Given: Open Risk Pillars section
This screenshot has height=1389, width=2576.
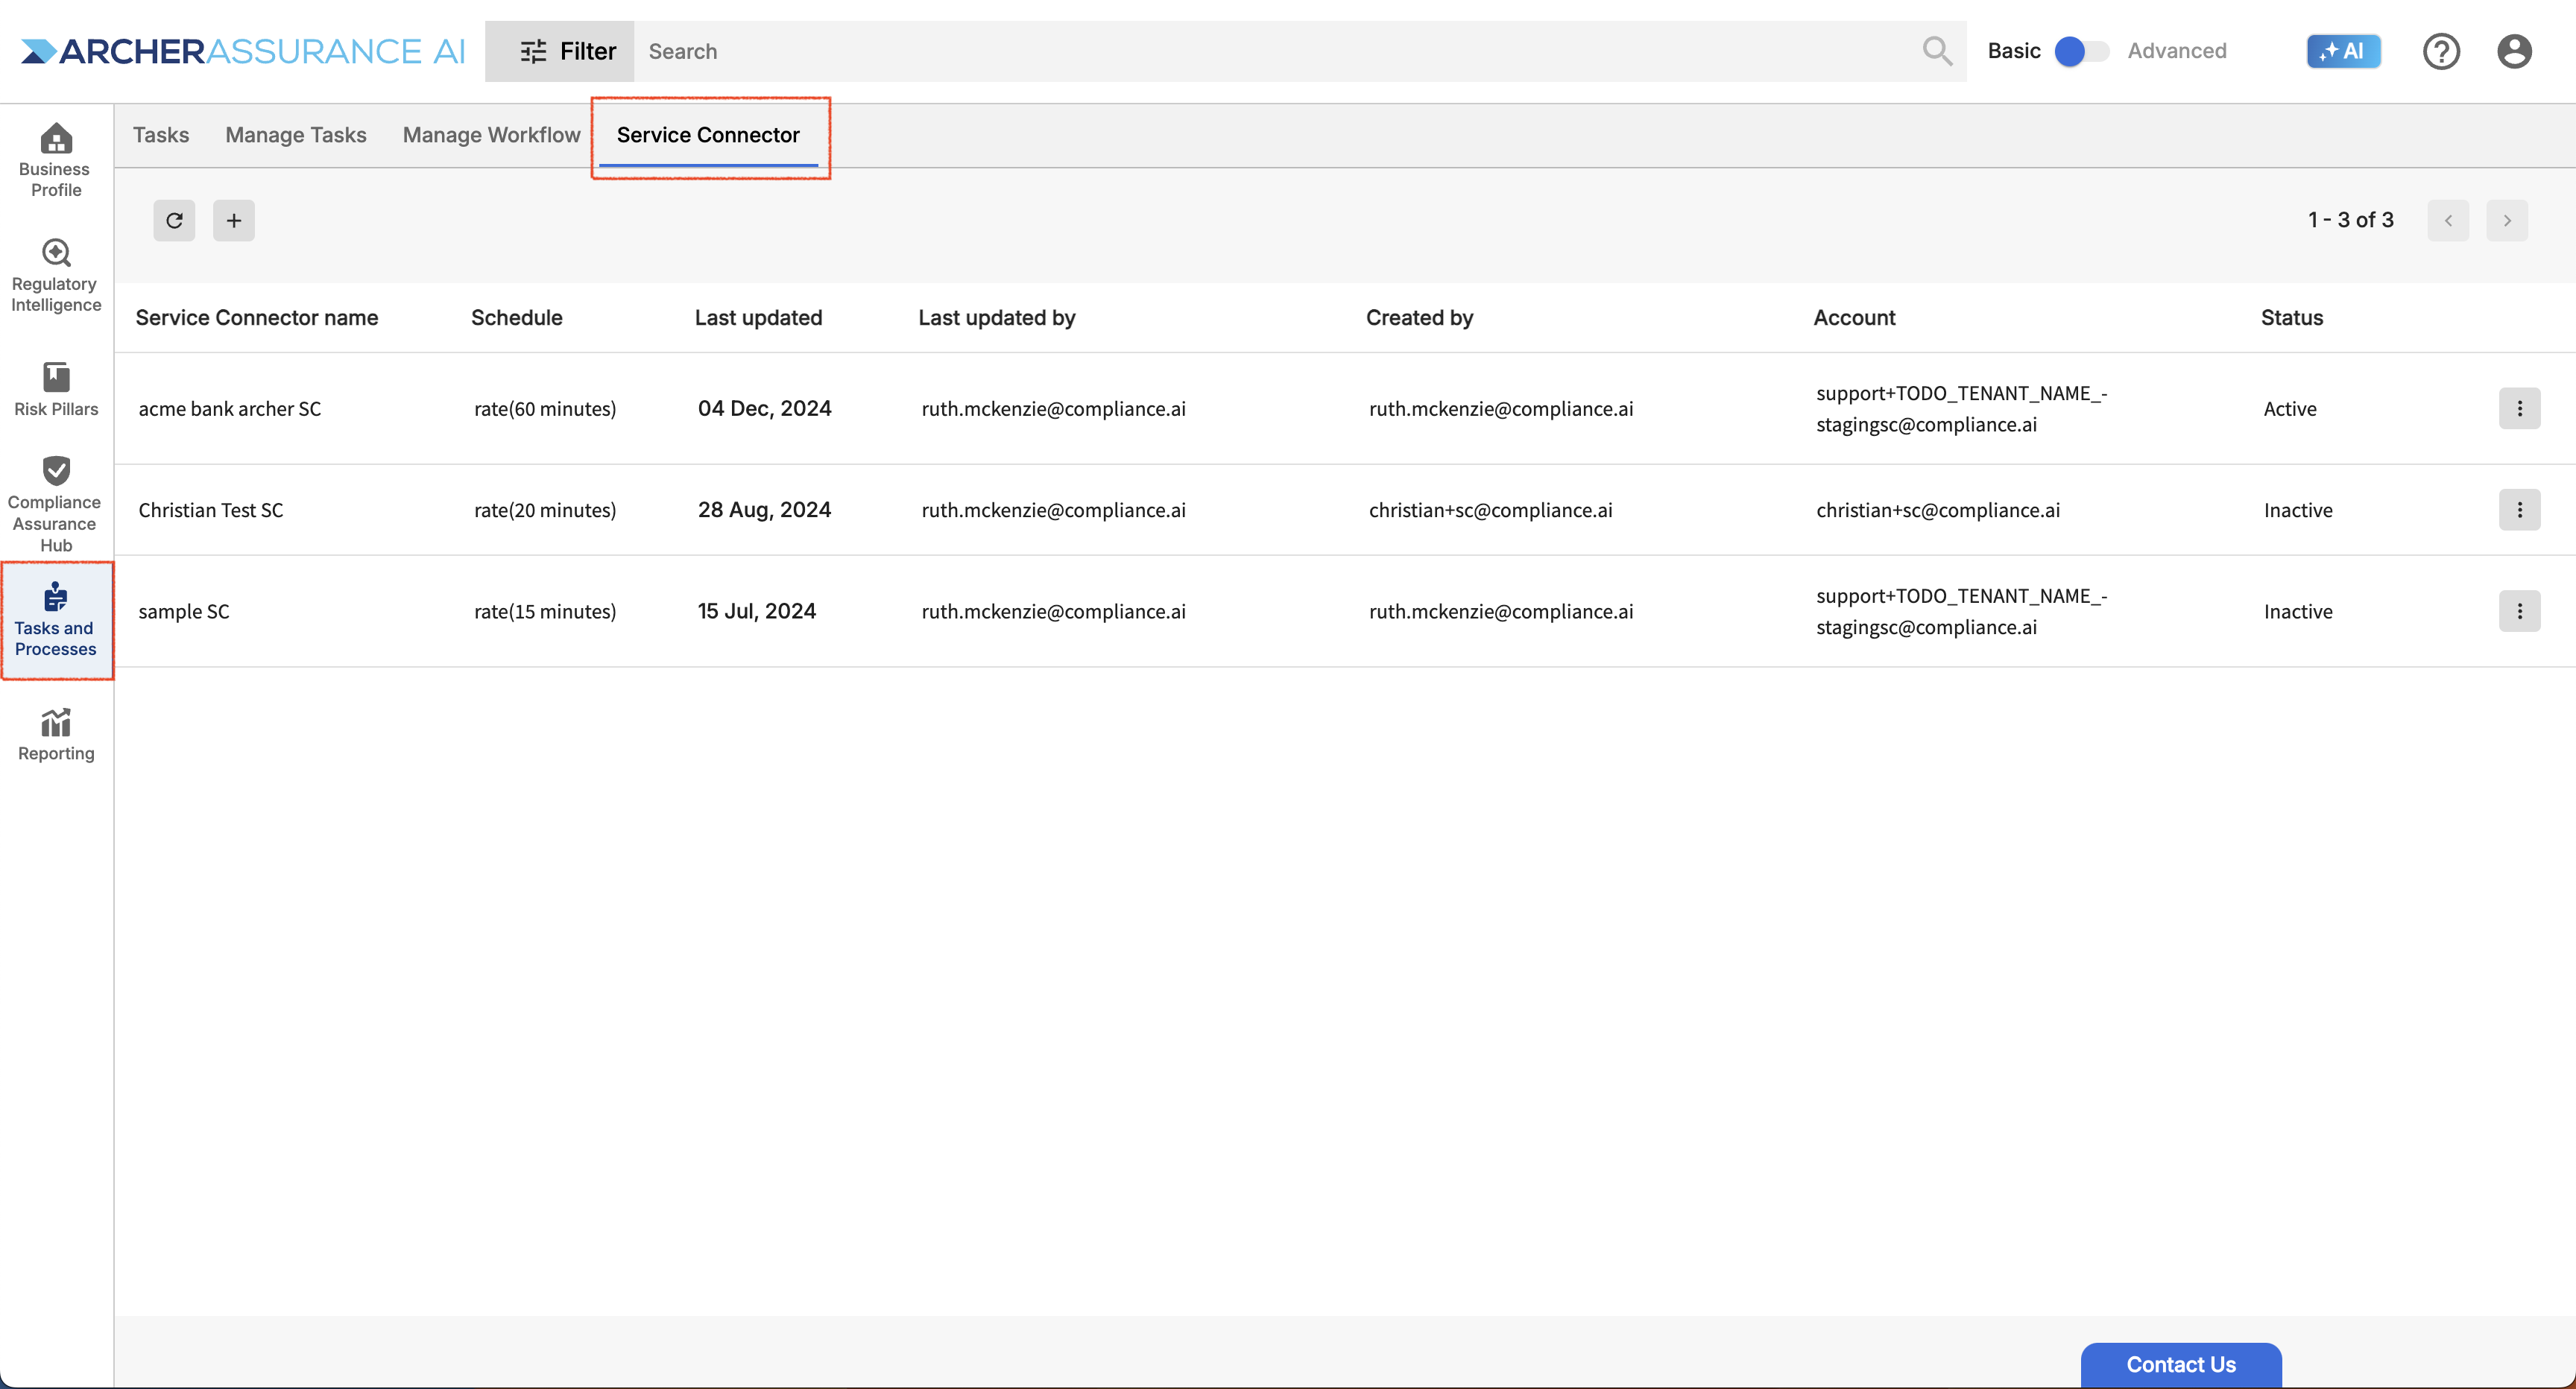Looking at the screenshot, I should click(x=56, y=389).
